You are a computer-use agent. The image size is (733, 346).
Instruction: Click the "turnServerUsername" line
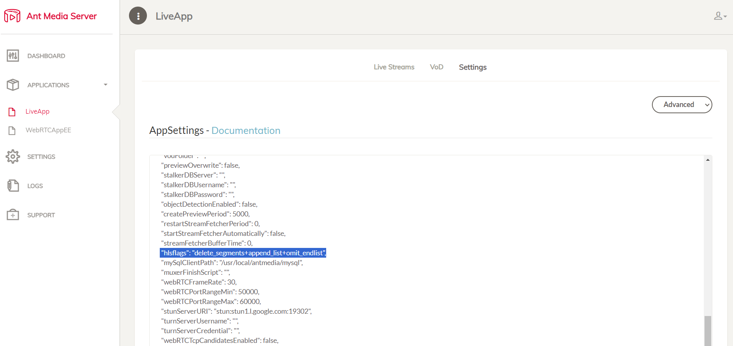[200, 321]
